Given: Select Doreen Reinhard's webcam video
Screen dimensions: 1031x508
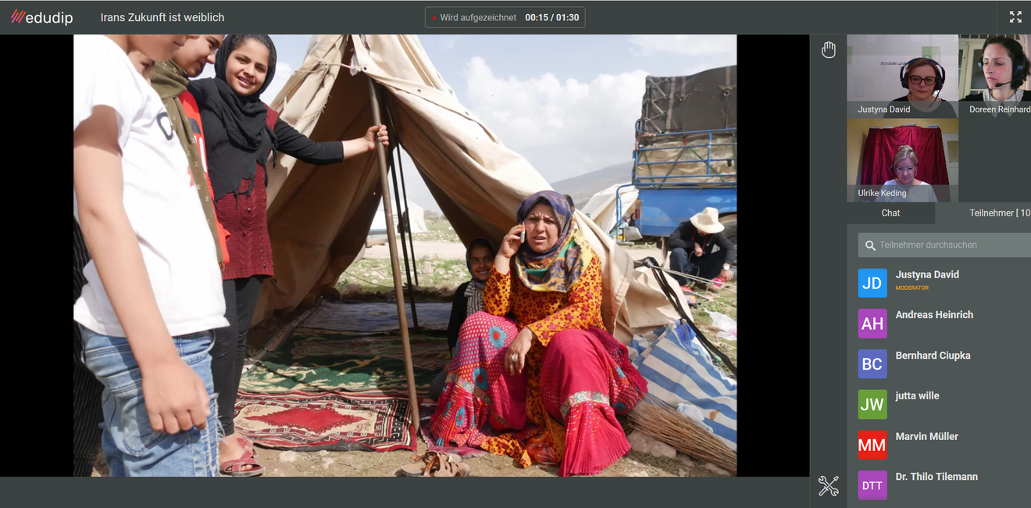Looking at the screenshot, I should (x=994, y=76).
